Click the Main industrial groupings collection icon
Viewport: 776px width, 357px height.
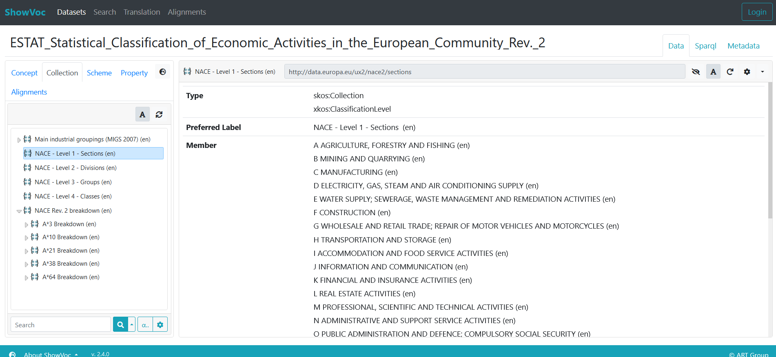(27, 139)
